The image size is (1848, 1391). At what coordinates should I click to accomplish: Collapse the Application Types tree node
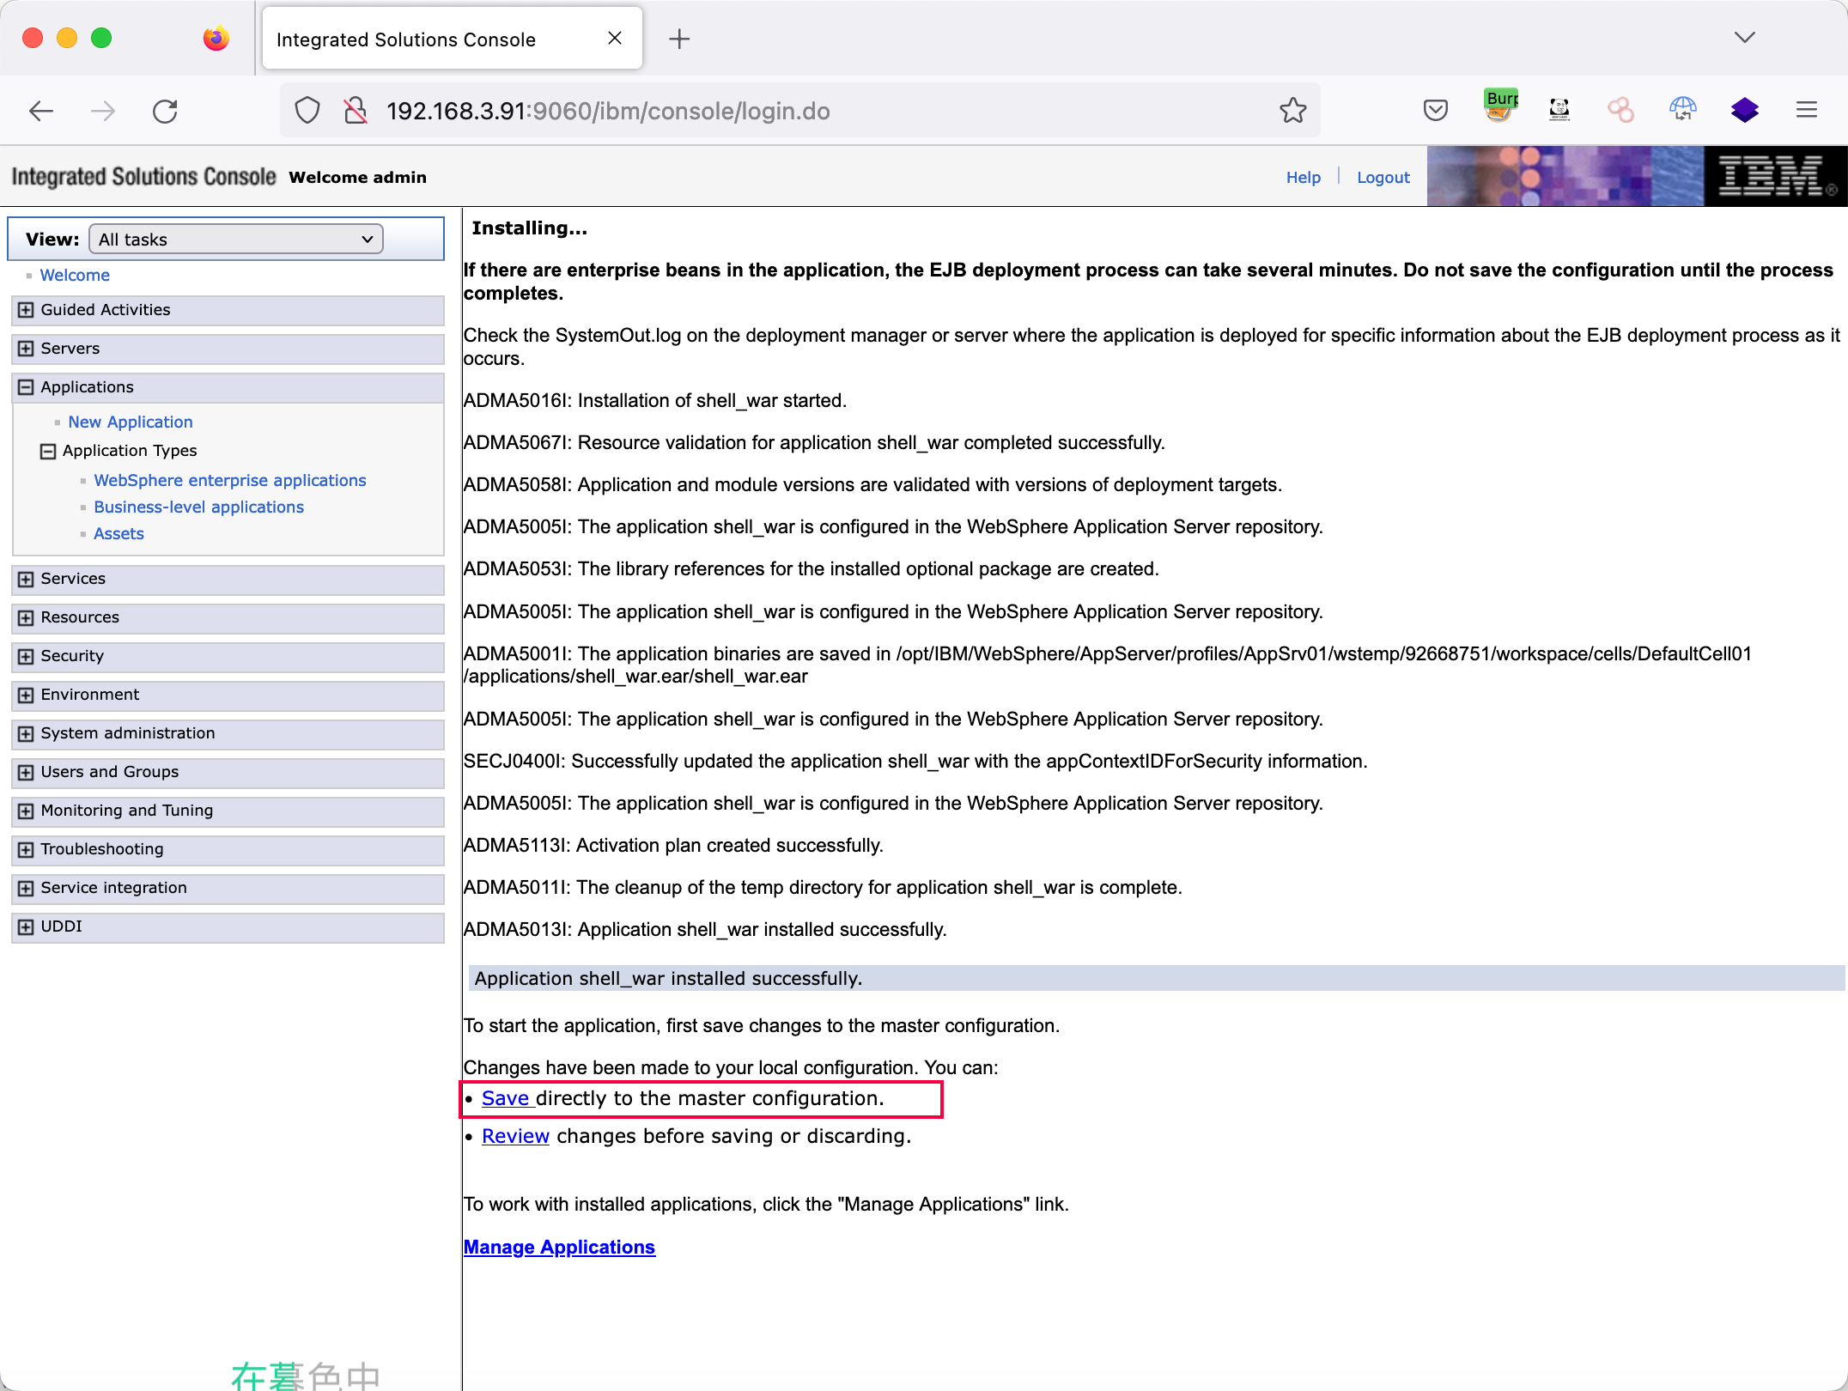[48, 451]
